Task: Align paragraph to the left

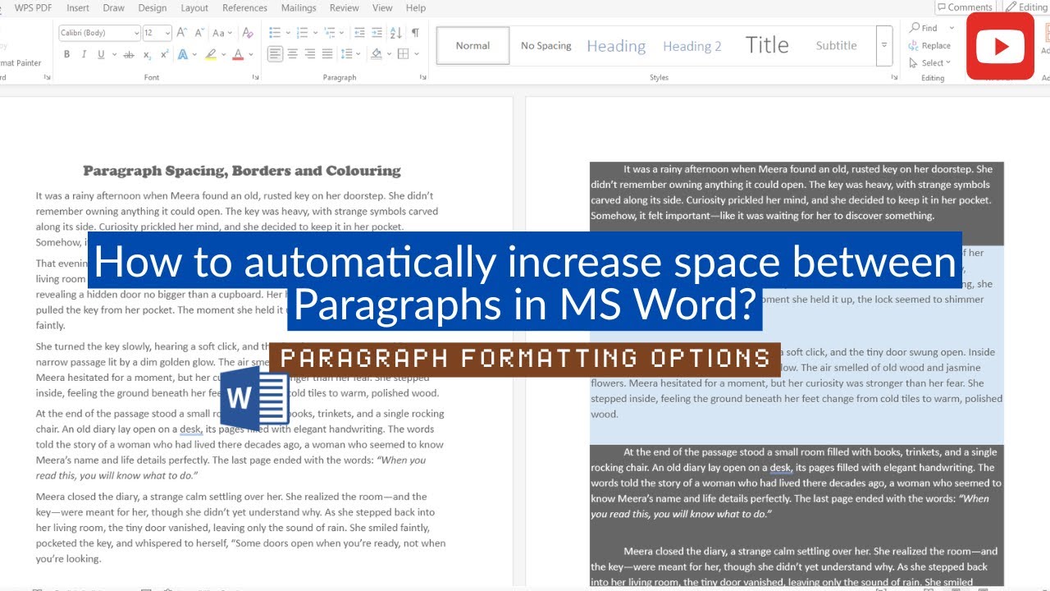Action: [274, 54]
